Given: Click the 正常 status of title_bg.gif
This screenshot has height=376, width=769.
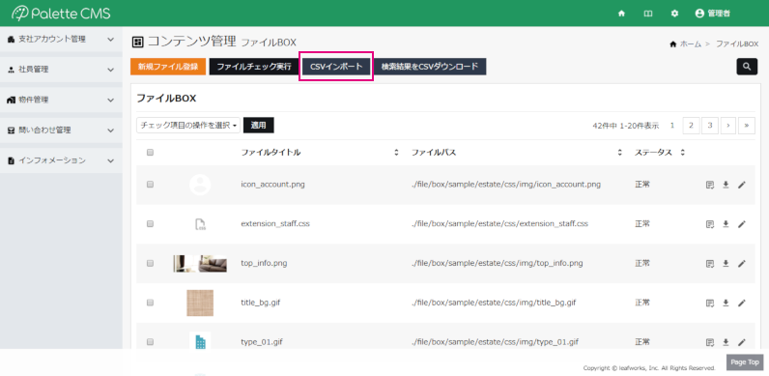Looking at the screenshot, I should click(x=642, y=303).
